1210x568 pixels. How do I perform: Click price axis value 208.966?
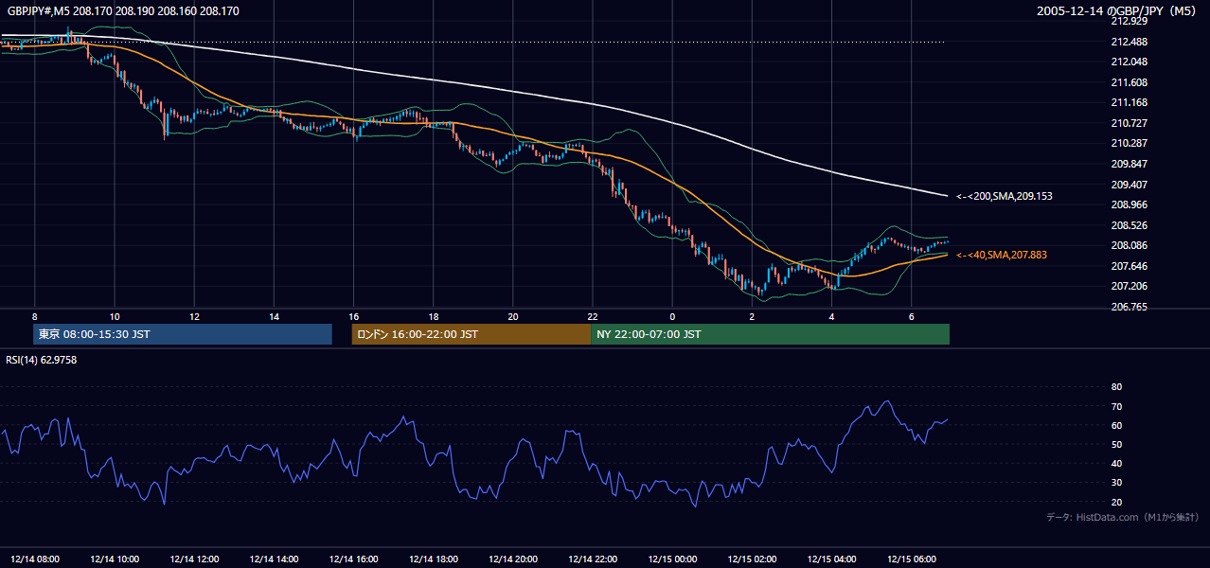click(x=1129, y=204)
